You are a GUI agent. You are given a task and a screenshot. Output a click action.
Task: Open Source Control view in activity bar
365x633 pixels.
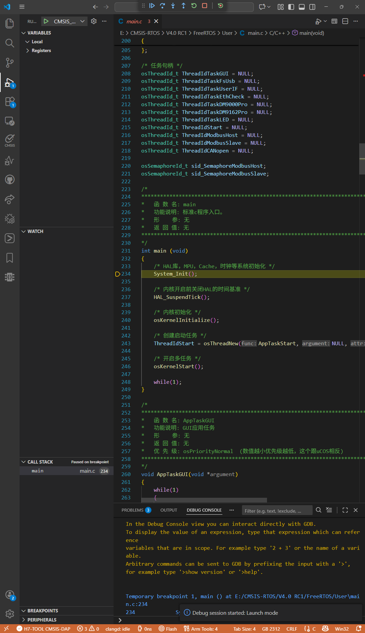9,63
